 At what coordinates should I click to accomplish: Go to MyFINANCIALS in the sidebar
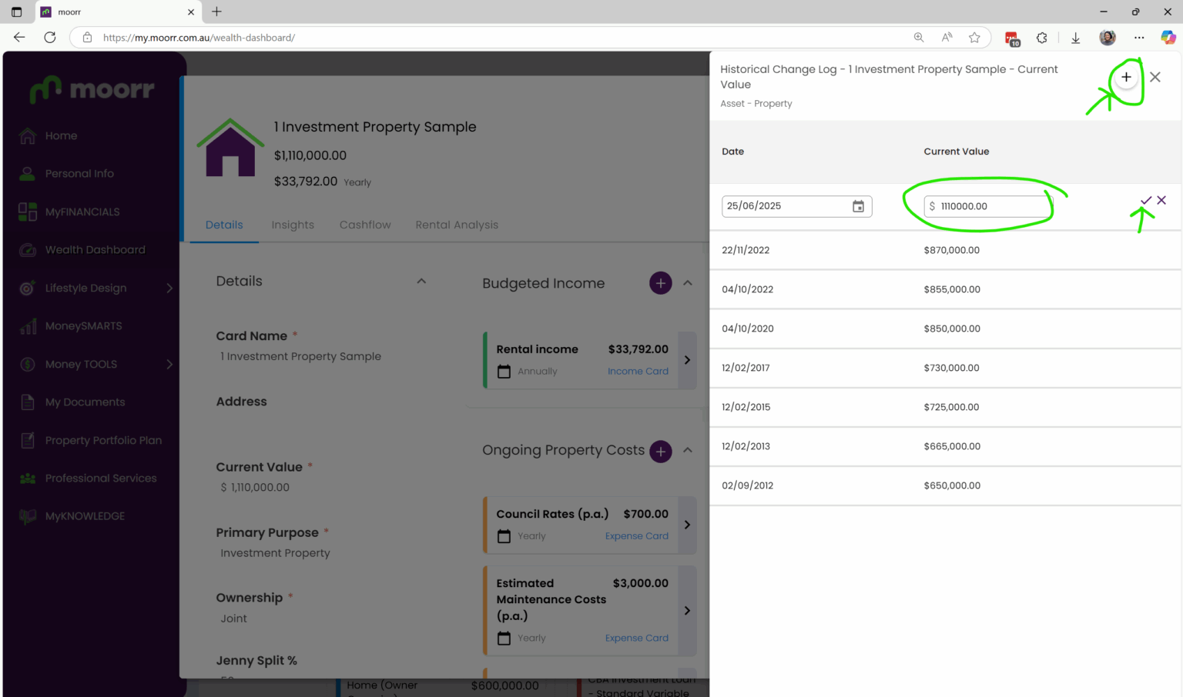(x=82, y=212)
